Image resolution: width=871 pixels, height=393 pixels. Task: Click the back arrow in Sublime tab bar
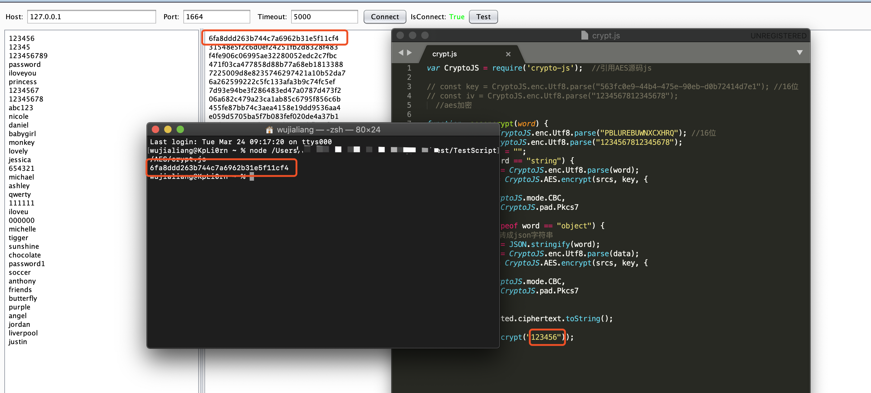[x=401, y=53]
